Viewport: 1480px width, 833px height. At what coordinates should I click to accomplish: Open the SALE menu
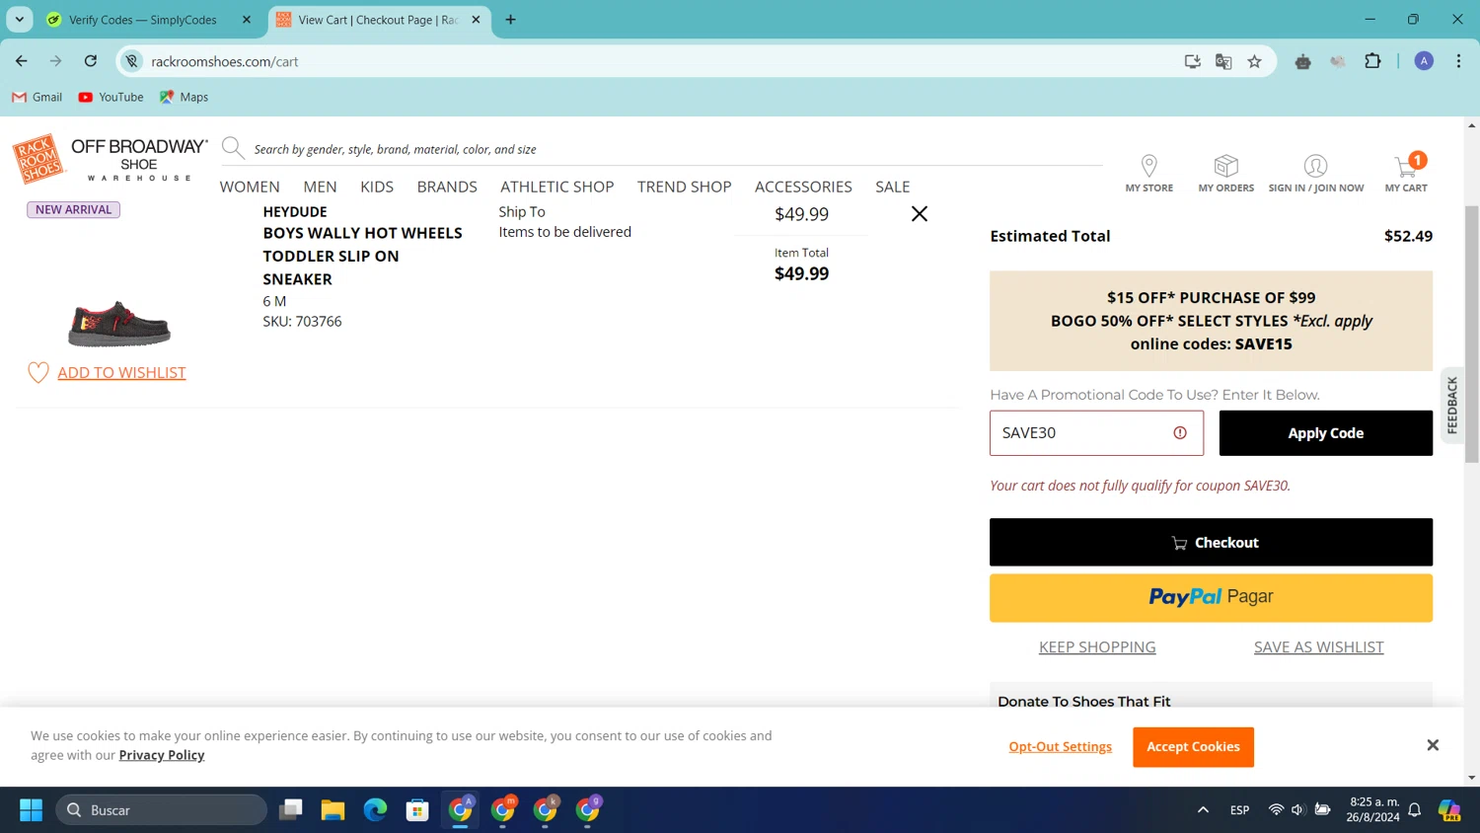892,187
